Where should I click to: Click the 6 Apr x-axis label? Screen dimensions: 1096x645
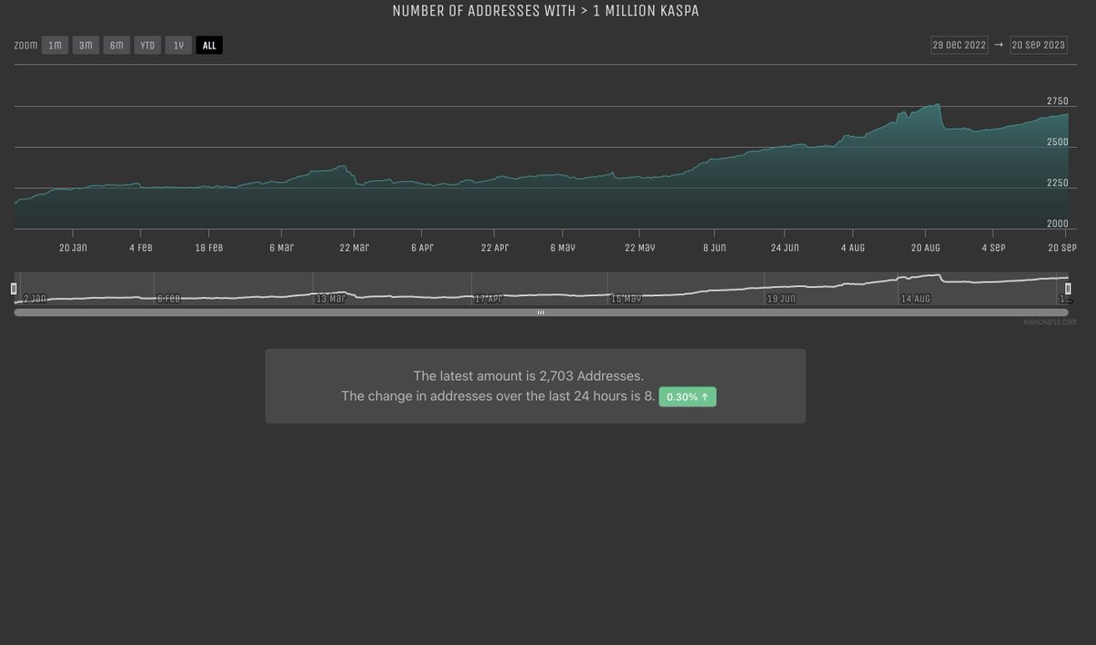pyautogui.click(x=422, y=248)
